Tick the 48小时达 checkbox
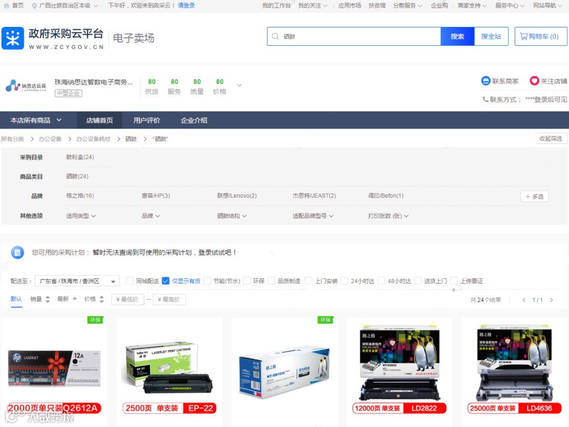Screen dimensions: 569x427 tap(381, 280)
